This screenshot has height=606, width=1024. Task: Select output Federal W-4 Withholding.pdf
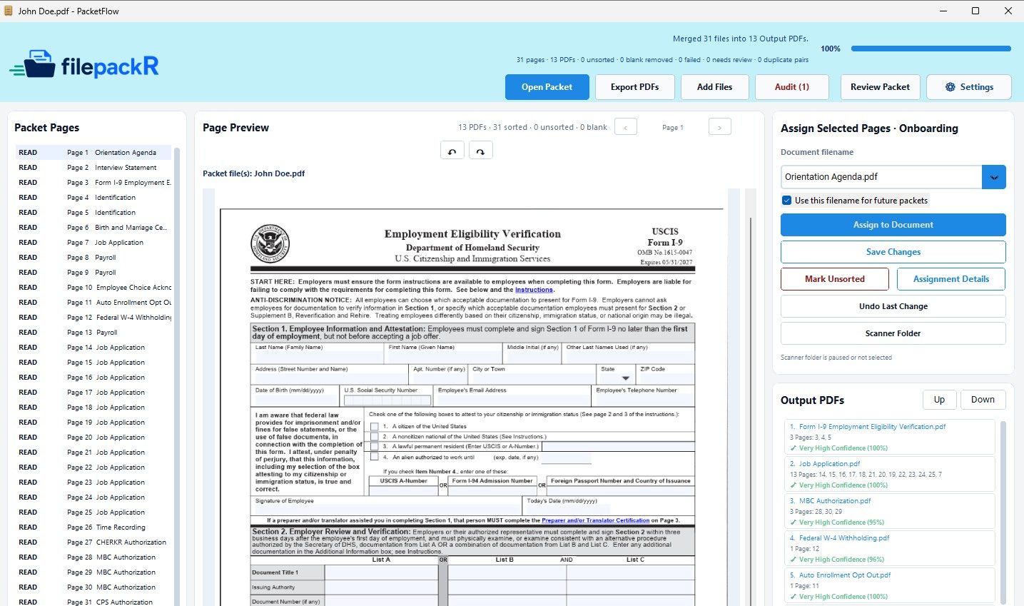click(890, 548)
